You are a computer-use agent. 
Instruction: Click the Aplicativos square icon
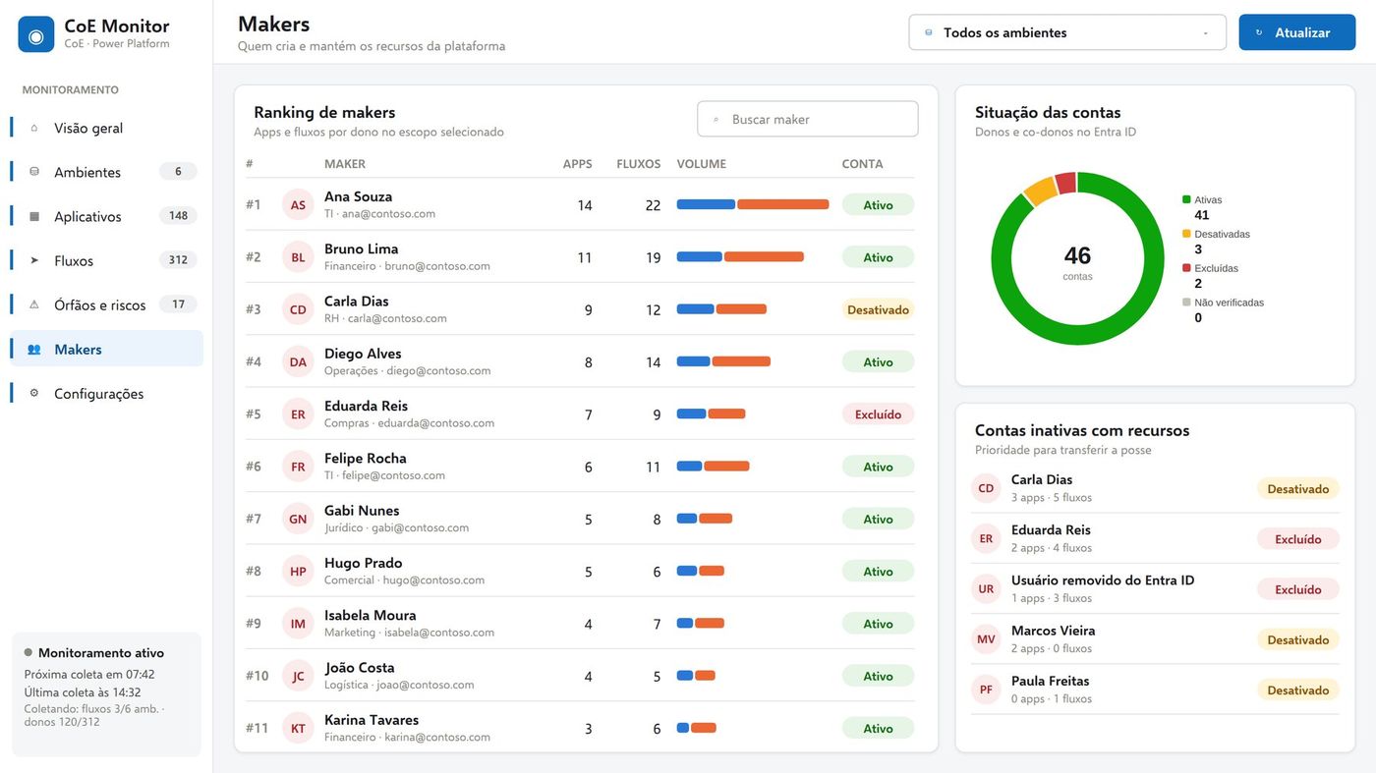[x=34, y=216]
